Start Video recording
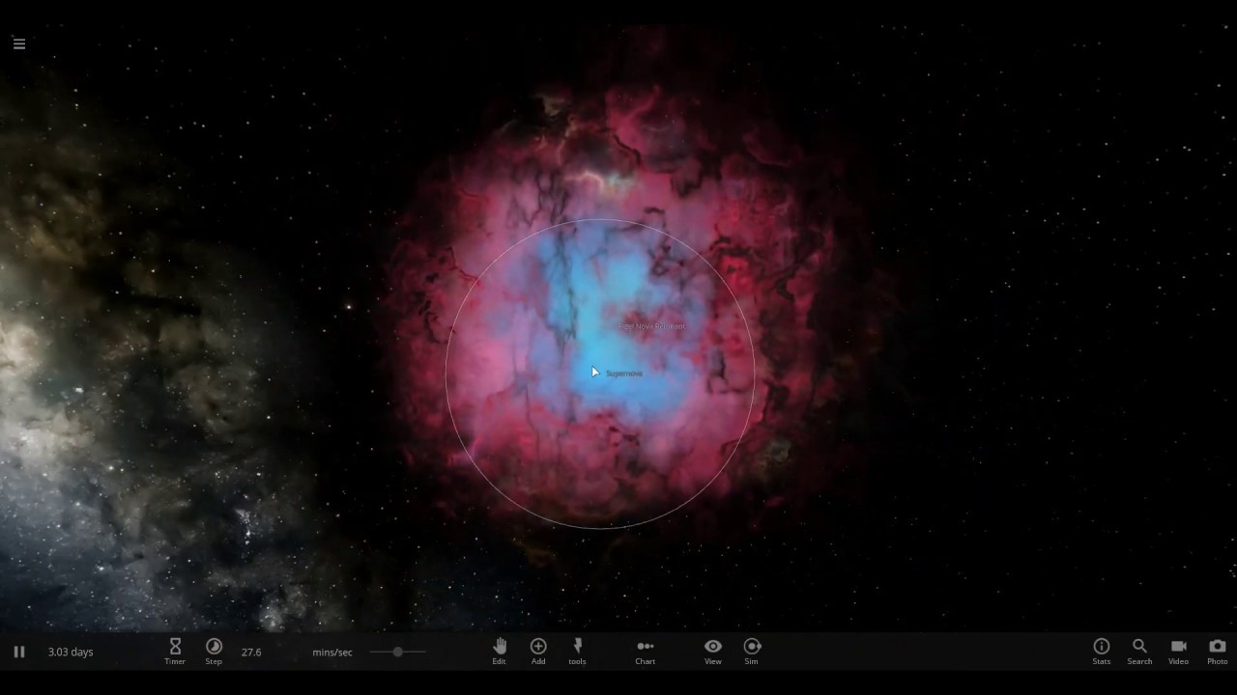The height and width of the screenshot is (695, 1237). 1178,651
